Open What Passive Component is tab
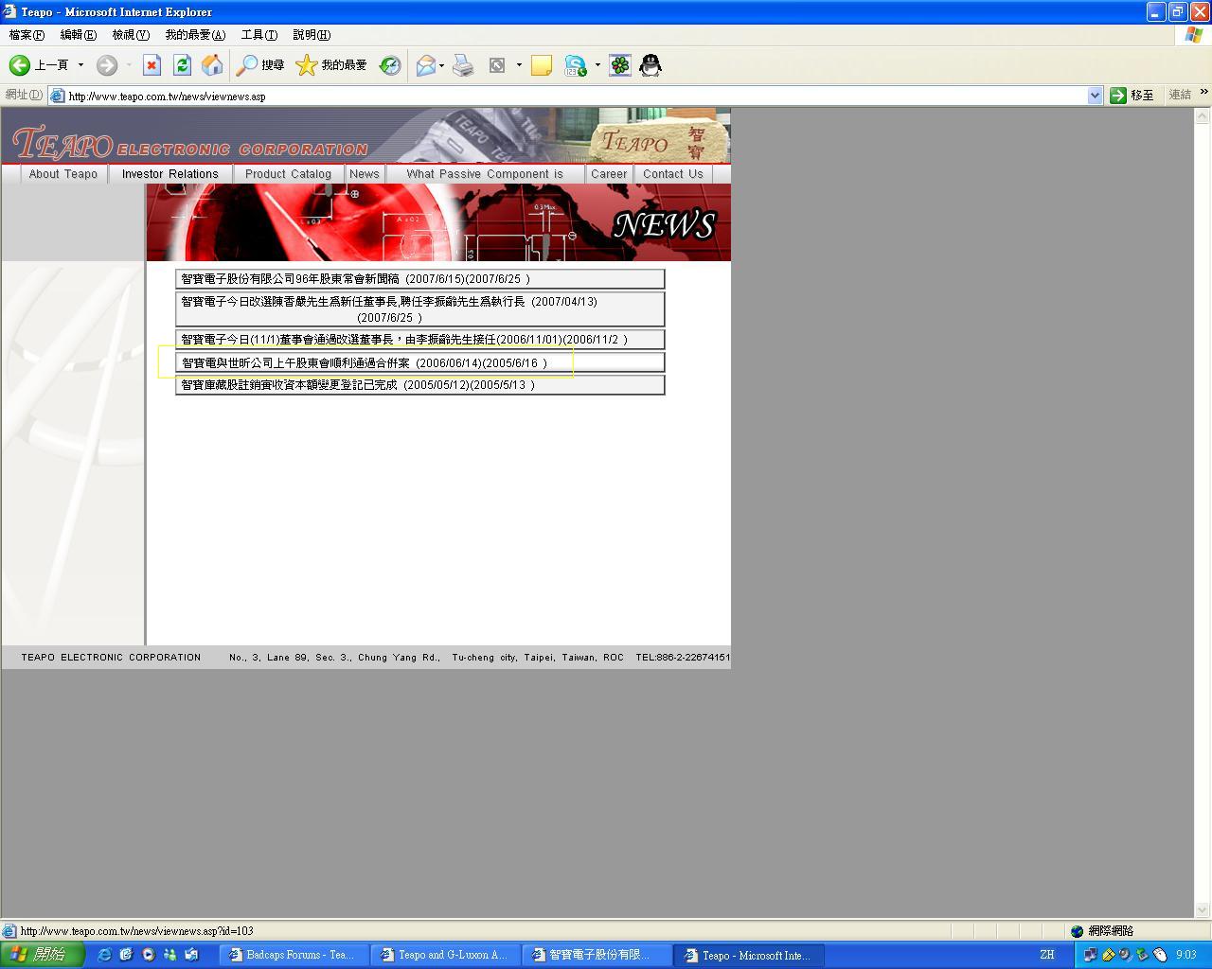Screen dimensions: 1212x969 coord(485,174)
